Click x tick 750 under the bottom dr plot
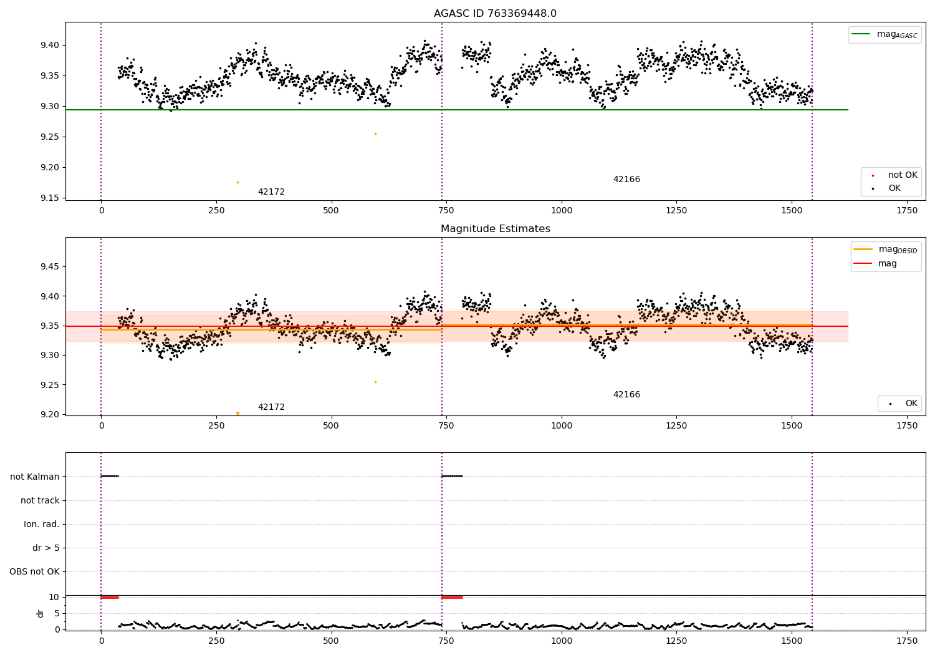This screenshot has height=655, width=935. pyautogui.click(x=446, y=641)
